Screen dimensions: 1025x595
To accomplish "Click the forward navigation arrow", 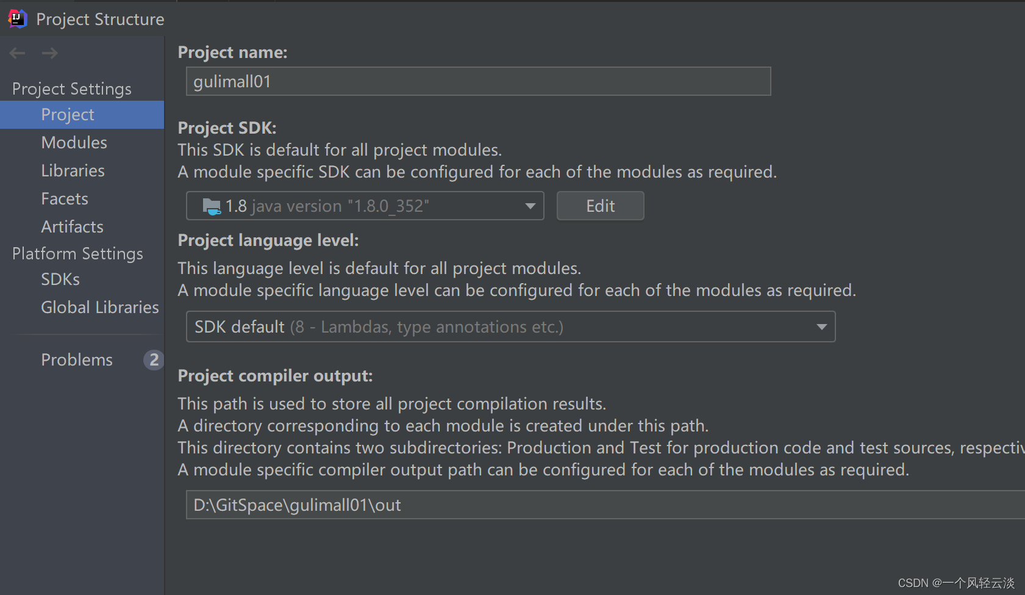I will point(50,53).
